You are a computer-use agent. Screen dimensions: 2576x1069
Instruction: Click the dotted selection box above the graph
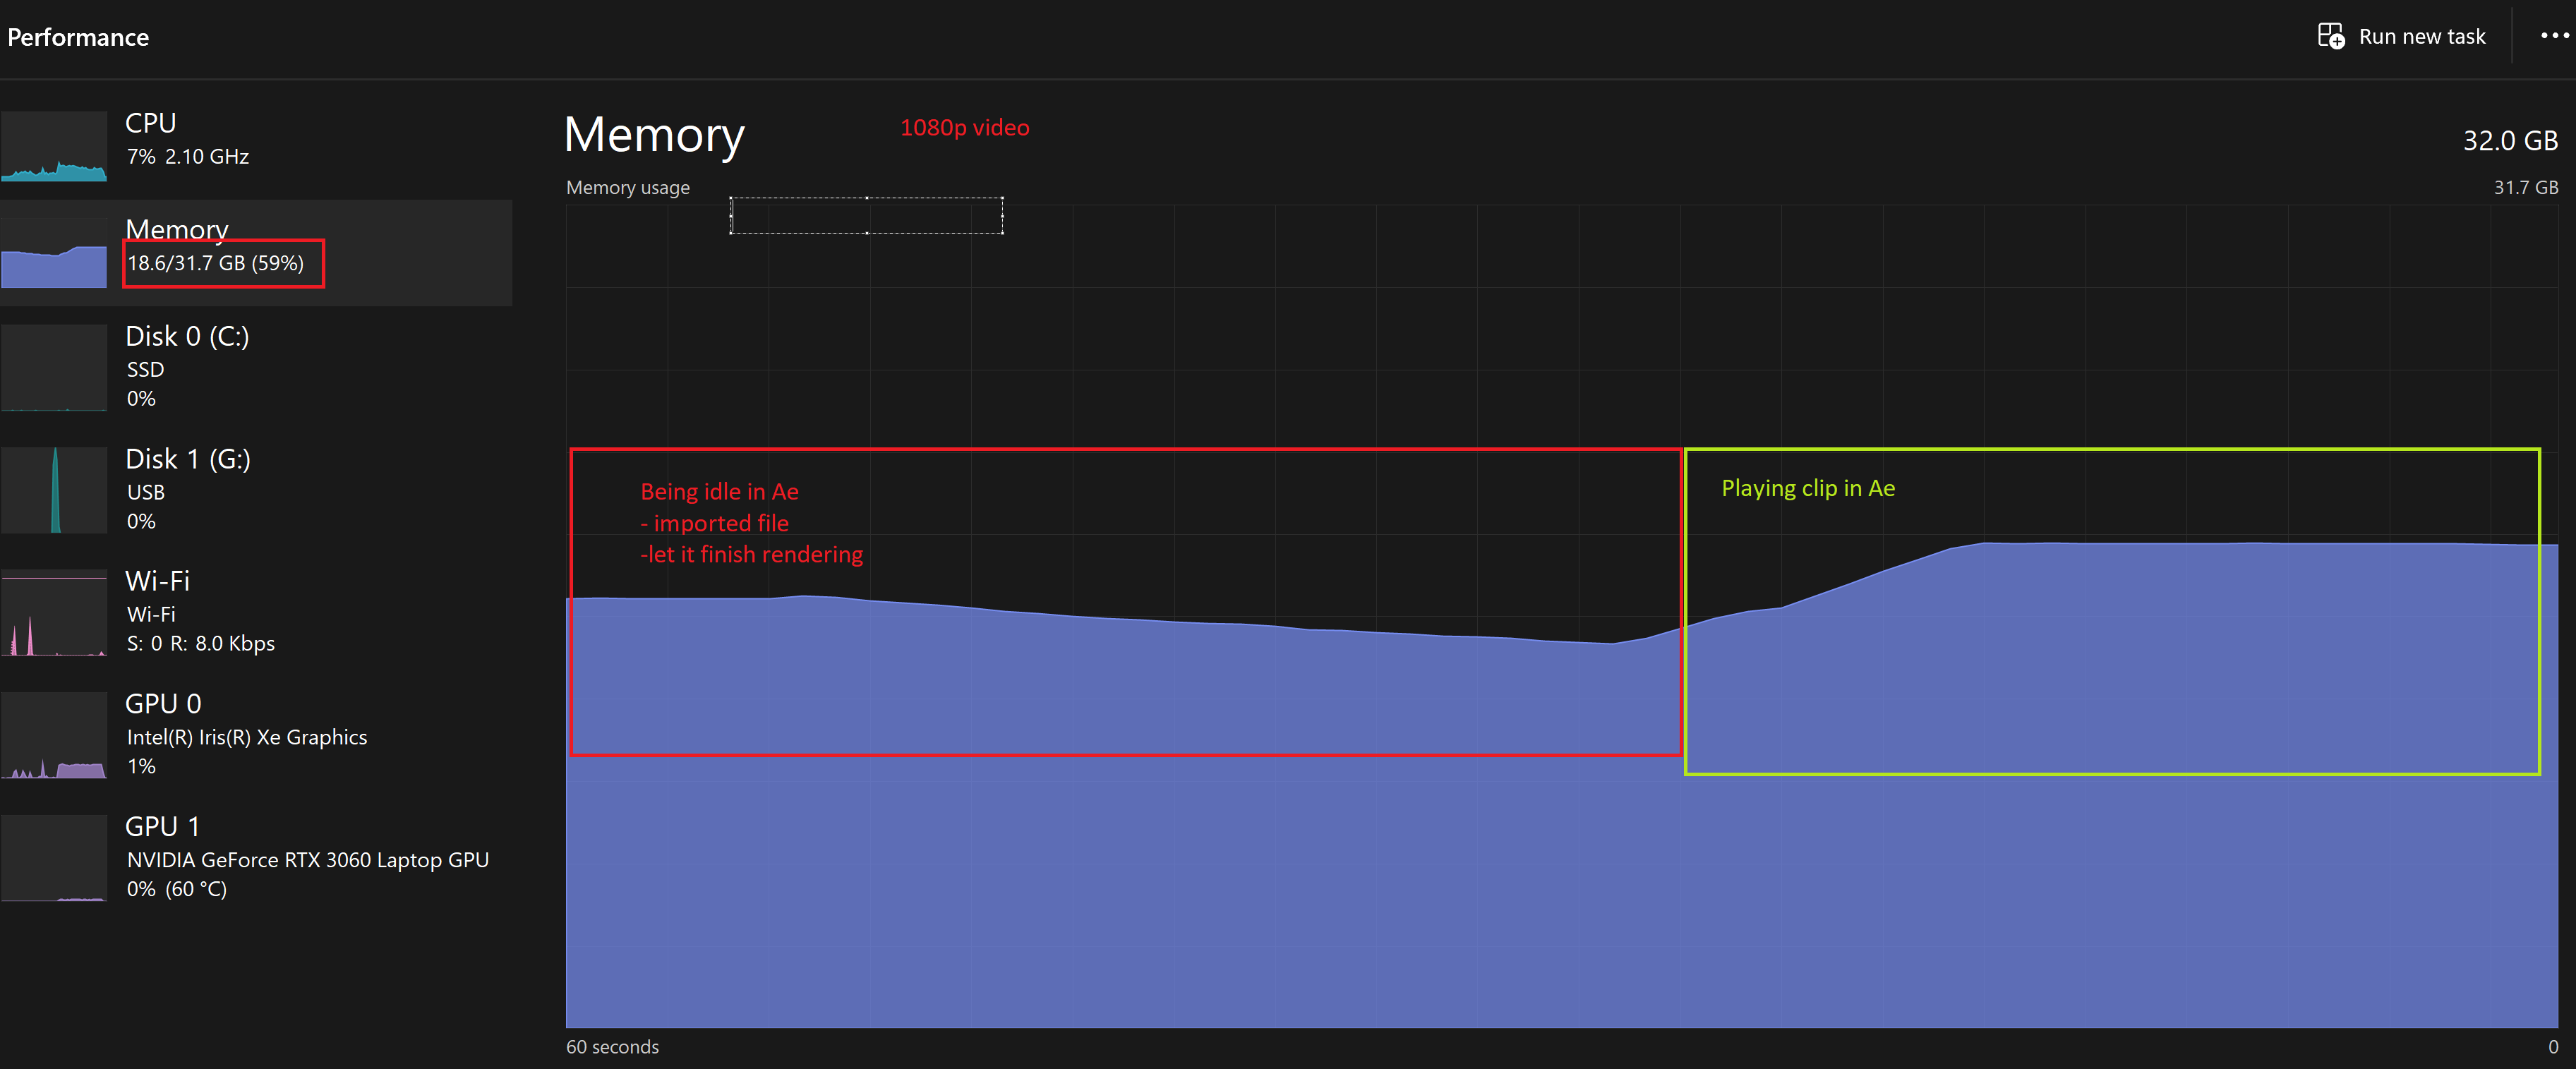[866, 215]
